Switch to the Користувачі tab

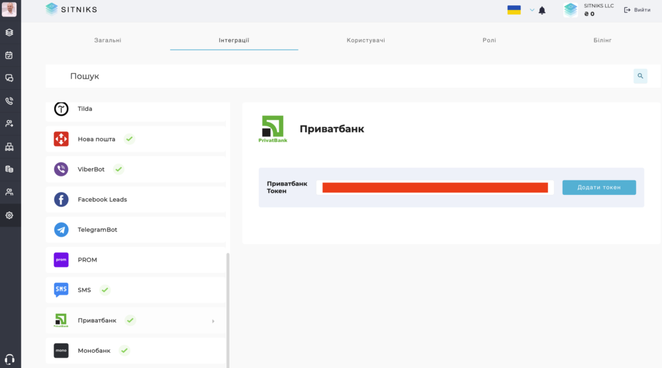pos(365,40)
